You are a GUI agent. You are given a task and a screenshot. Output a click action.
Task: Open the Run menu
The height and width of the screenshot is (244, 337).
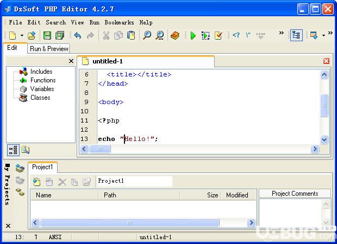click(x=95, y=22)
